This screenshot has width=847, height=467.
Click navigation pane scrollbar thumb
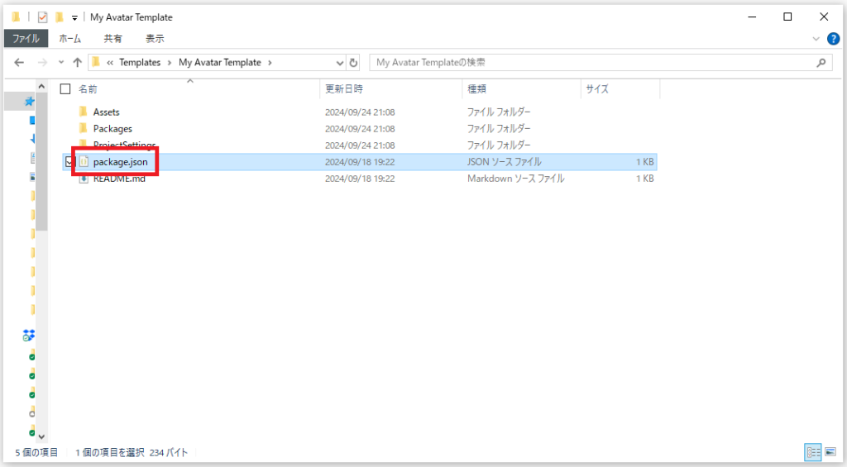click(x=41, y=162)
